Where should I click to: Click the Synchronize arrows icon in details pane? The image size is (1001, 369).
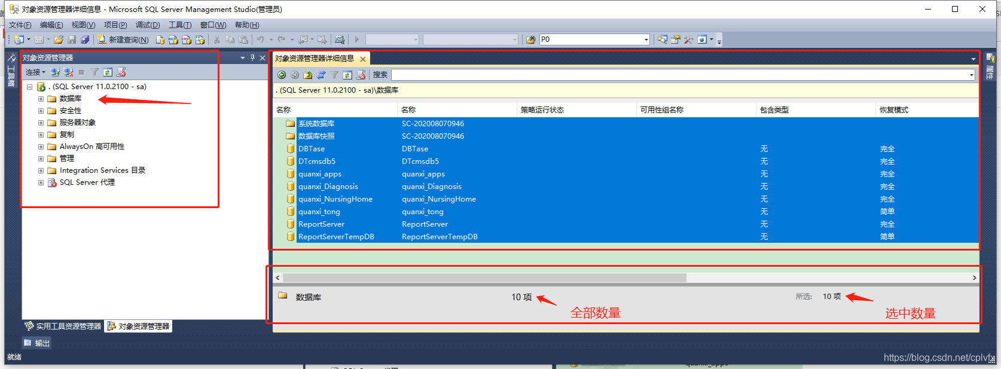321,75
